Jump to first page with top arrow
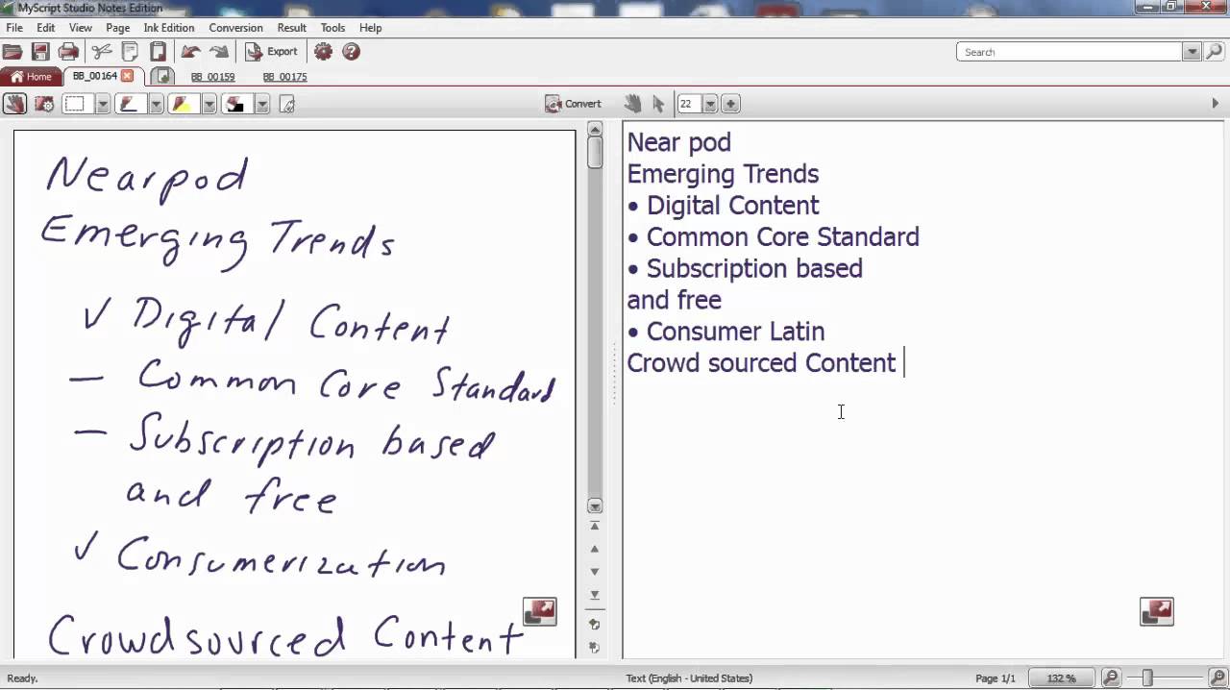The height and width of the screenshot is (690, 1230). pos(595,526)
